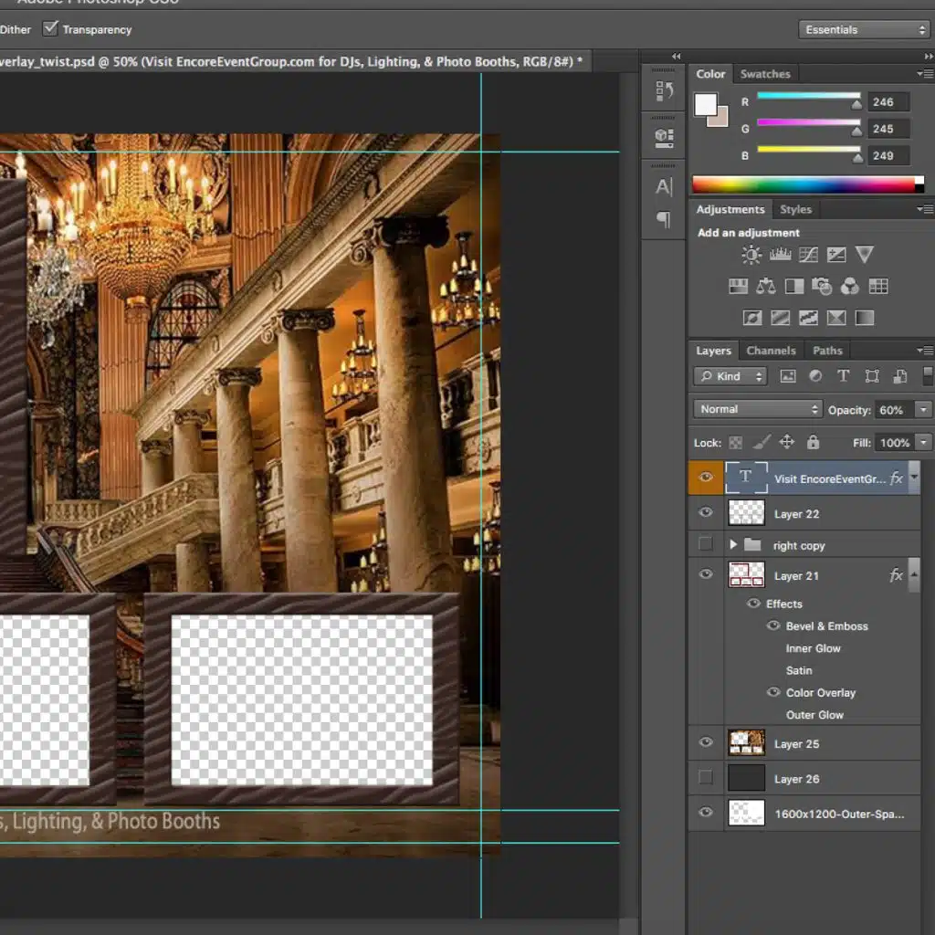The width and height of the screenshot is (935, 935).
Task: Add a Curves adjustment layer
Action: [808, 256]
